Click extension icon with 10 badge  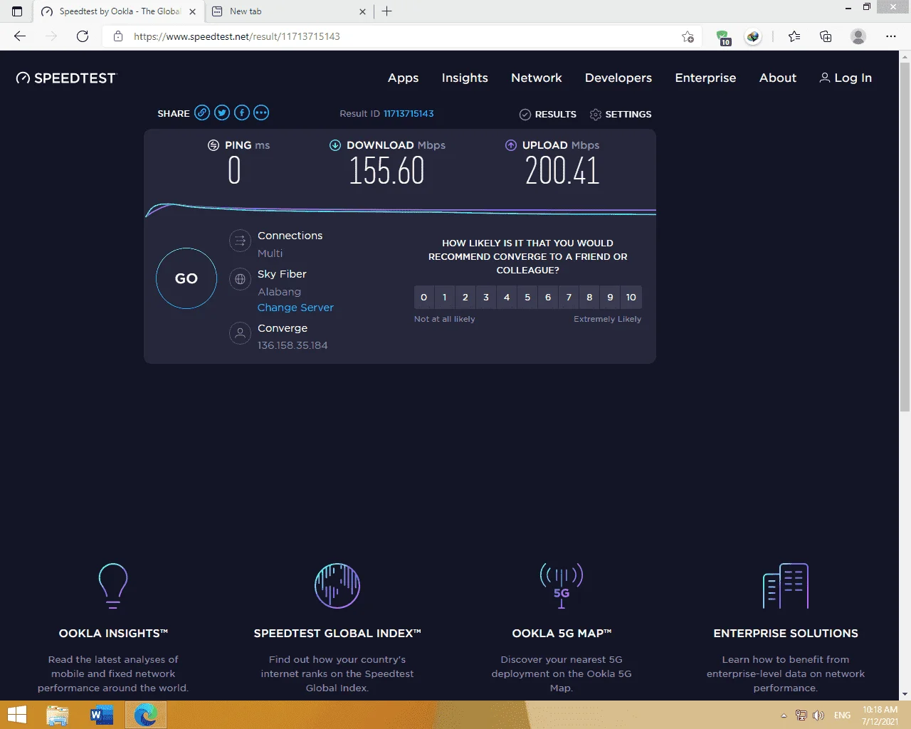click(x=723, y=37)
